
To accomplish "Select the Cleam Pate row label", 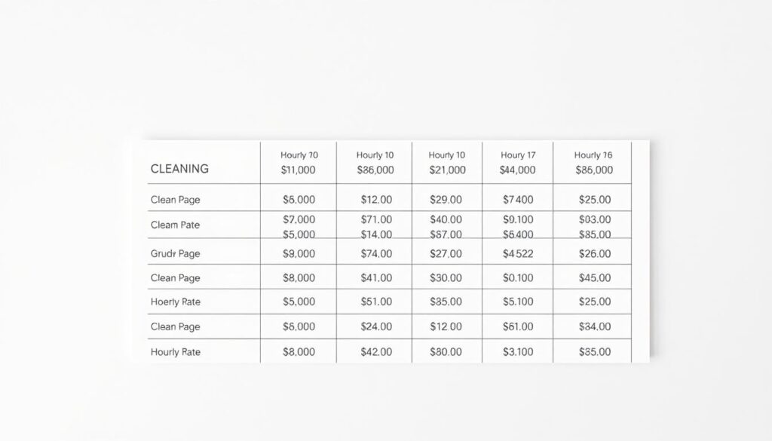I will click(175, 225).
